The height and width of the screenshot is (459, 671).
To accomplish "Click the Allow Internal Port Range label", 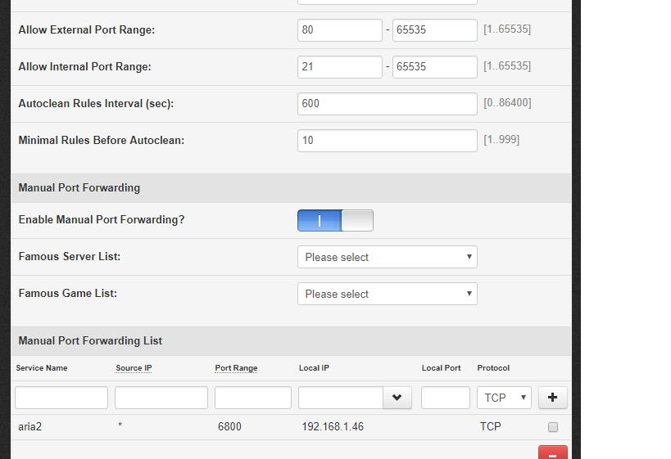I will pos(84,66).
